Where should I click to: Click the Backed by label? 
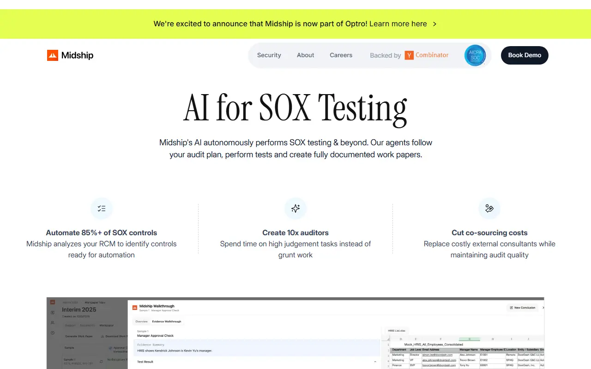click(x=386, y=55)
